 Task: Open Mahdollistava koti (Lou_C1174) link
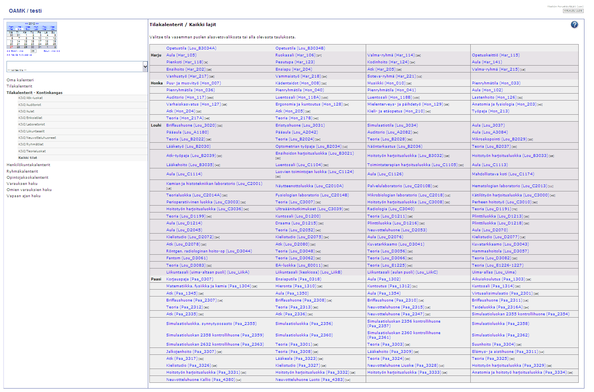[x=503, y=174]
